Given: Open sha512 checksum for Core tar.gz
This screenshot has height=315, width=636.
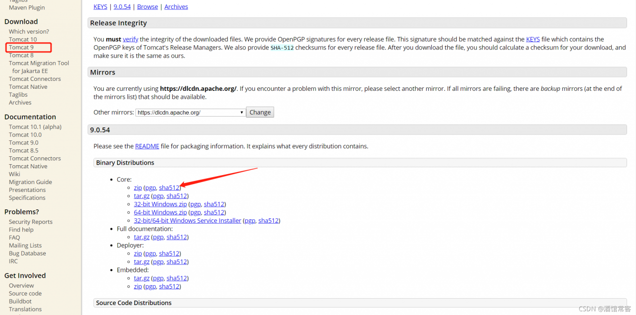Looking at the screenshot, I should [x=177, y=196].
